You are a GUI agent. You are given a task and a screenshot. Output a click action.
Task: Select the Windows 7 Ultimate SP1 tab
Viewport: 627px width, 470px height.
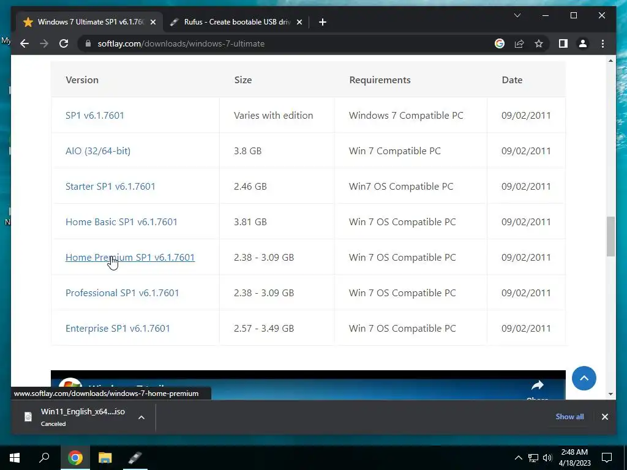tap(89, 22)
